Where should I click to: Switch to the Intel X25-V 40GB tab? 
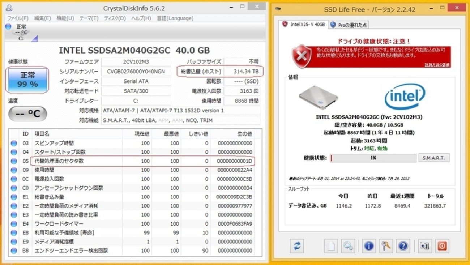[x=304, y=24]
